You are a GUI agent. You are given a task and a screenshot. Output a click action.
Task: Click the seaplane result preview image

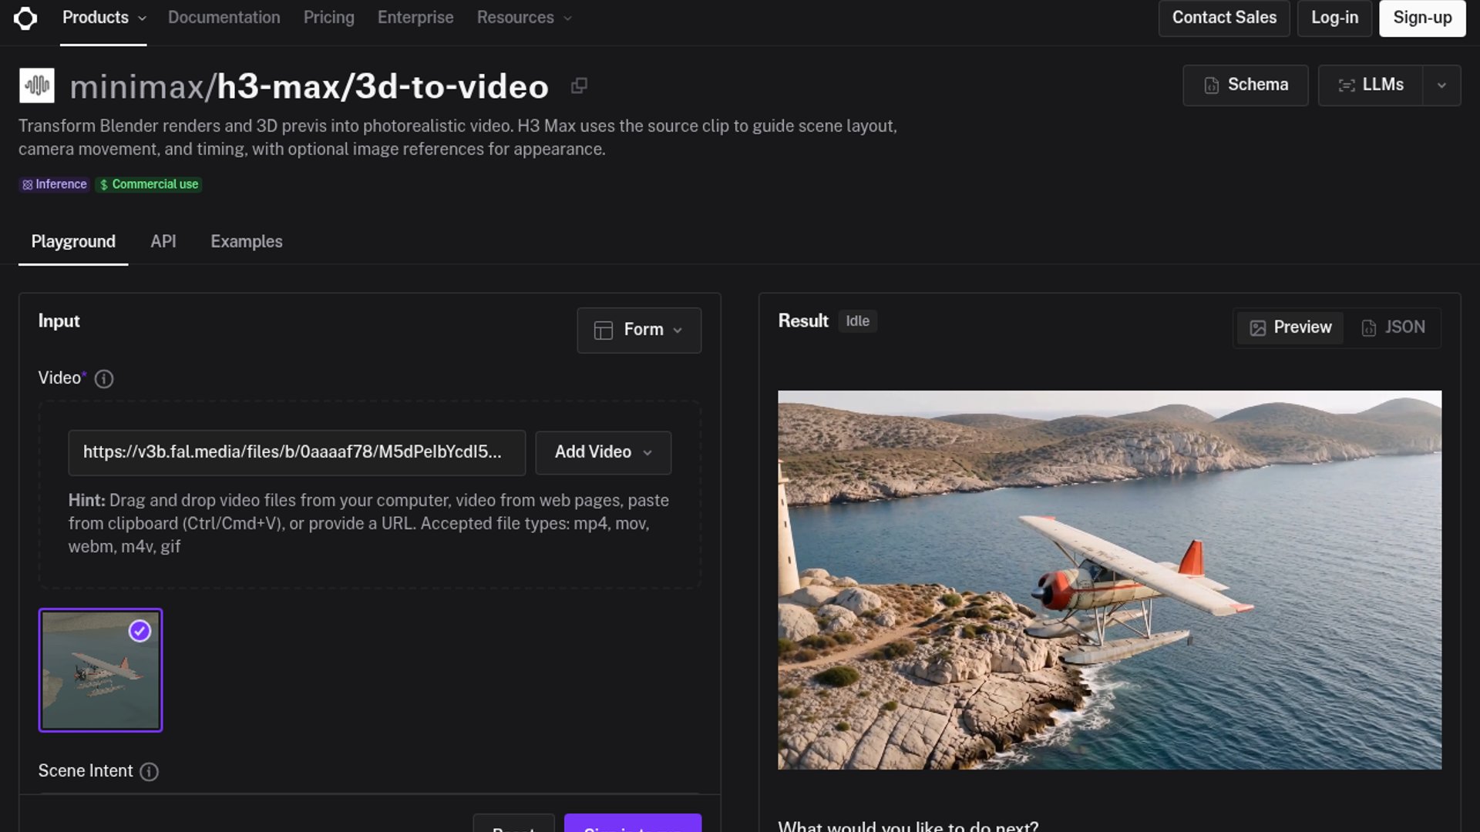tap(1109, 580)
